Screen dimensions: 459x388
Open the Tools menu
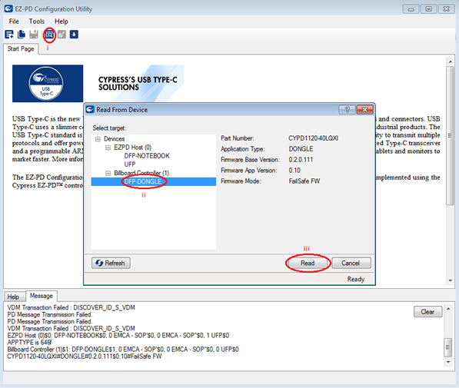click(37, 22)
